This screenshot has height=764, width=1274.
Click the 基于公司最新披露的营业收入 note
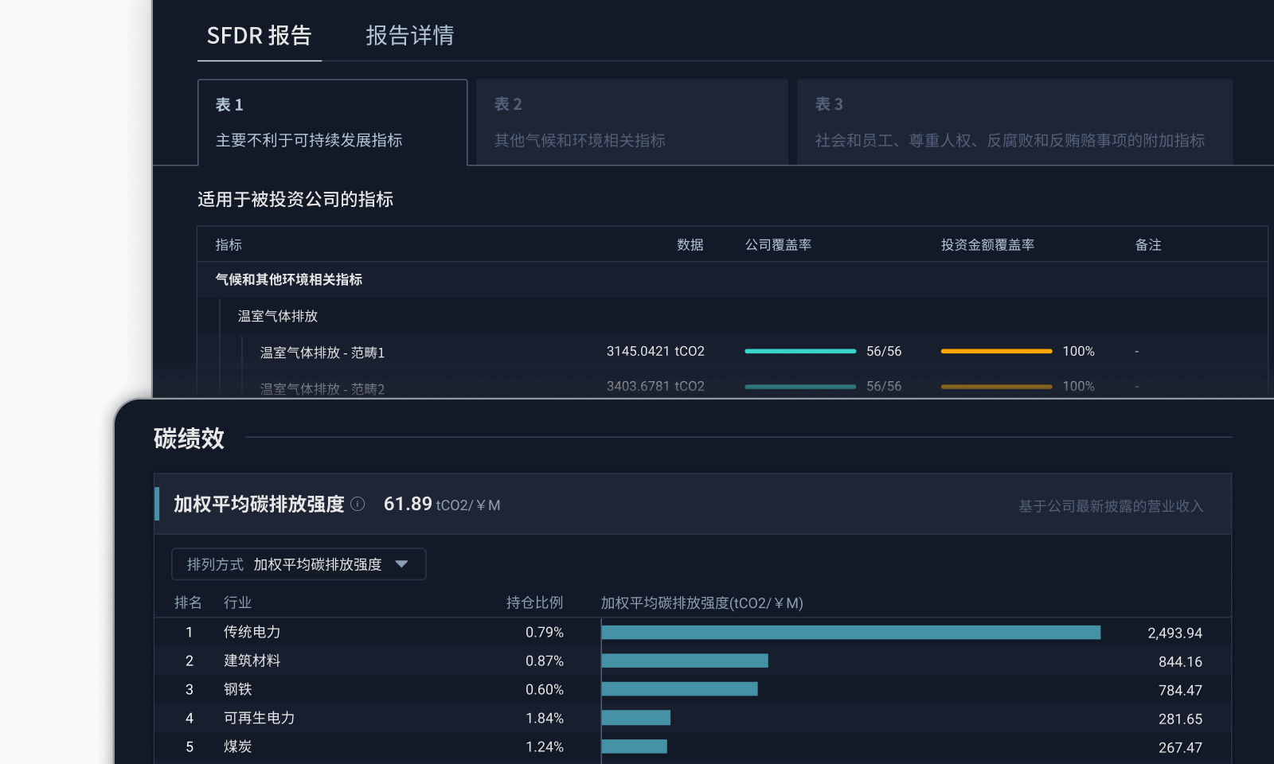1111,506
